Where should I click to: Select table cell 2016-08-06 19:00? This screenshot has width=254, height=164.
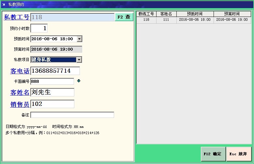click(x=232, y=20)
